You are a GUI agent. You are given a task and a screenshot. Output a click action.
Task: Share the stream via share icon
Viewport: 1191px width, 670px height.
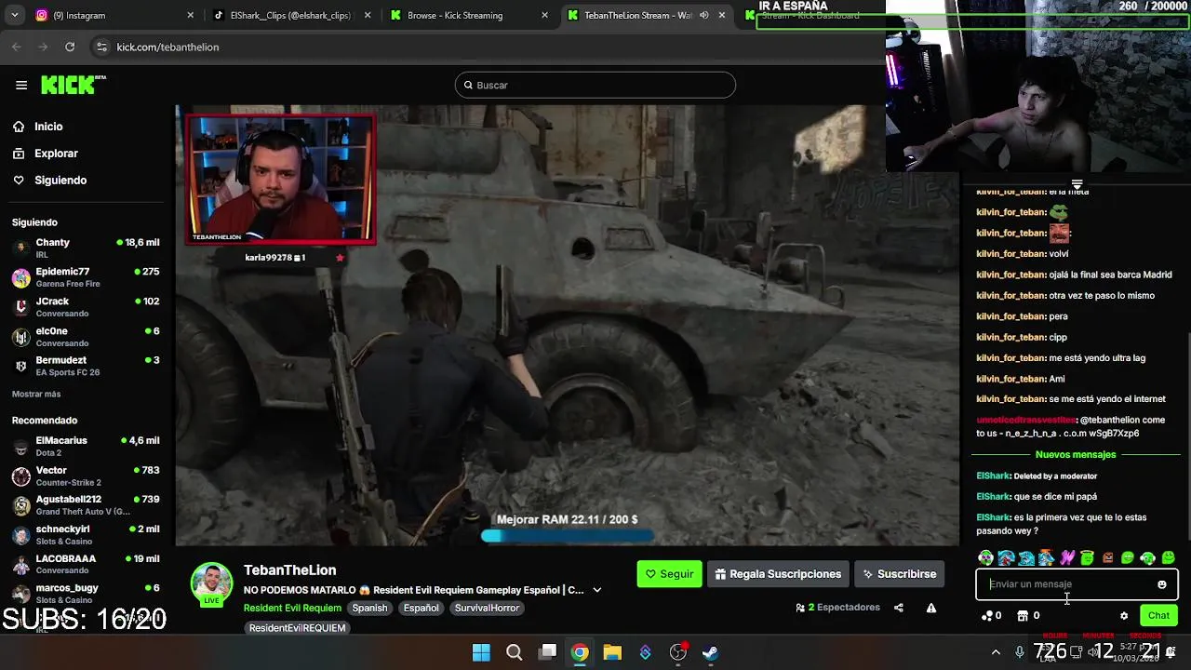[x=898, y=608]
